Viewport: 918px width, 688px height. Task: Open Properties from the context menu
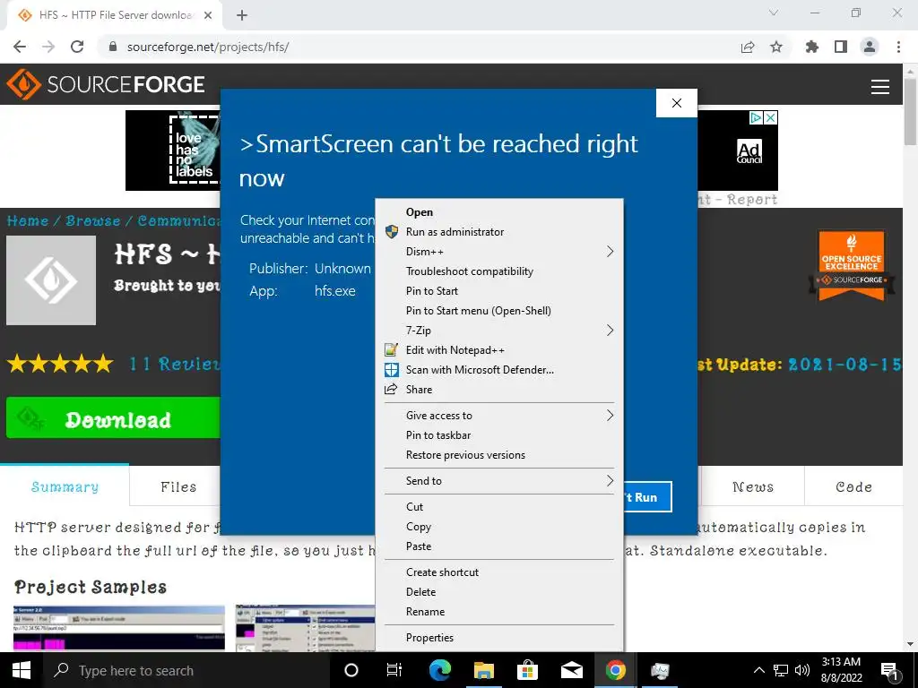[499, 638]
